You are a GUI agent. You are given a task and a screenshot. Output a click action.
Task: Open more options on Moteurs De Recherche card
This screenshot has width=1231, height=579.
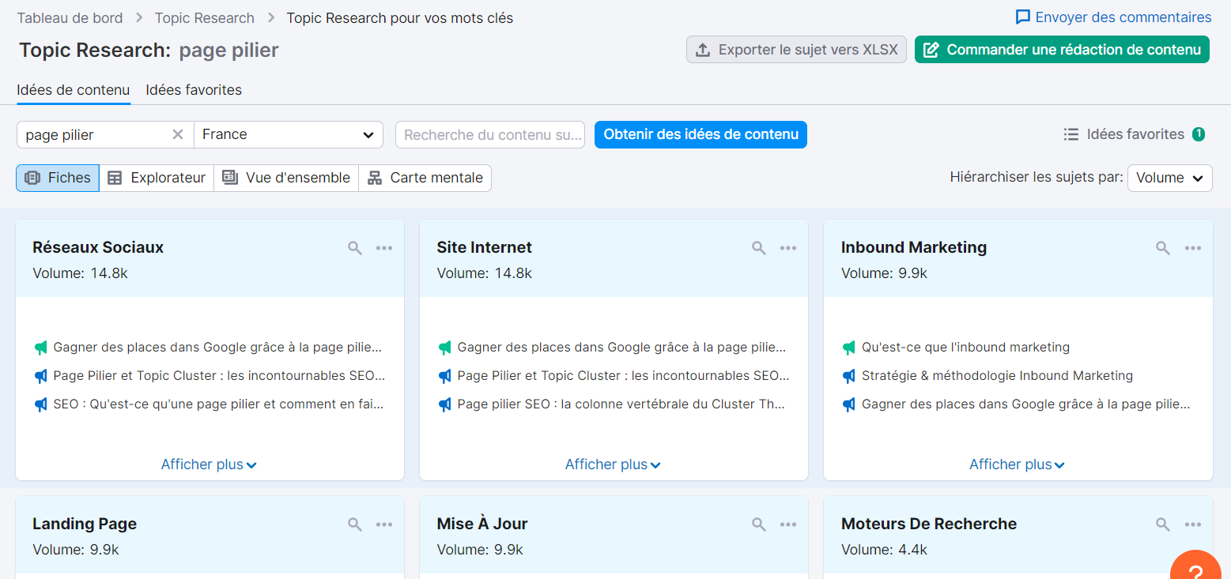click(1193, 524)
